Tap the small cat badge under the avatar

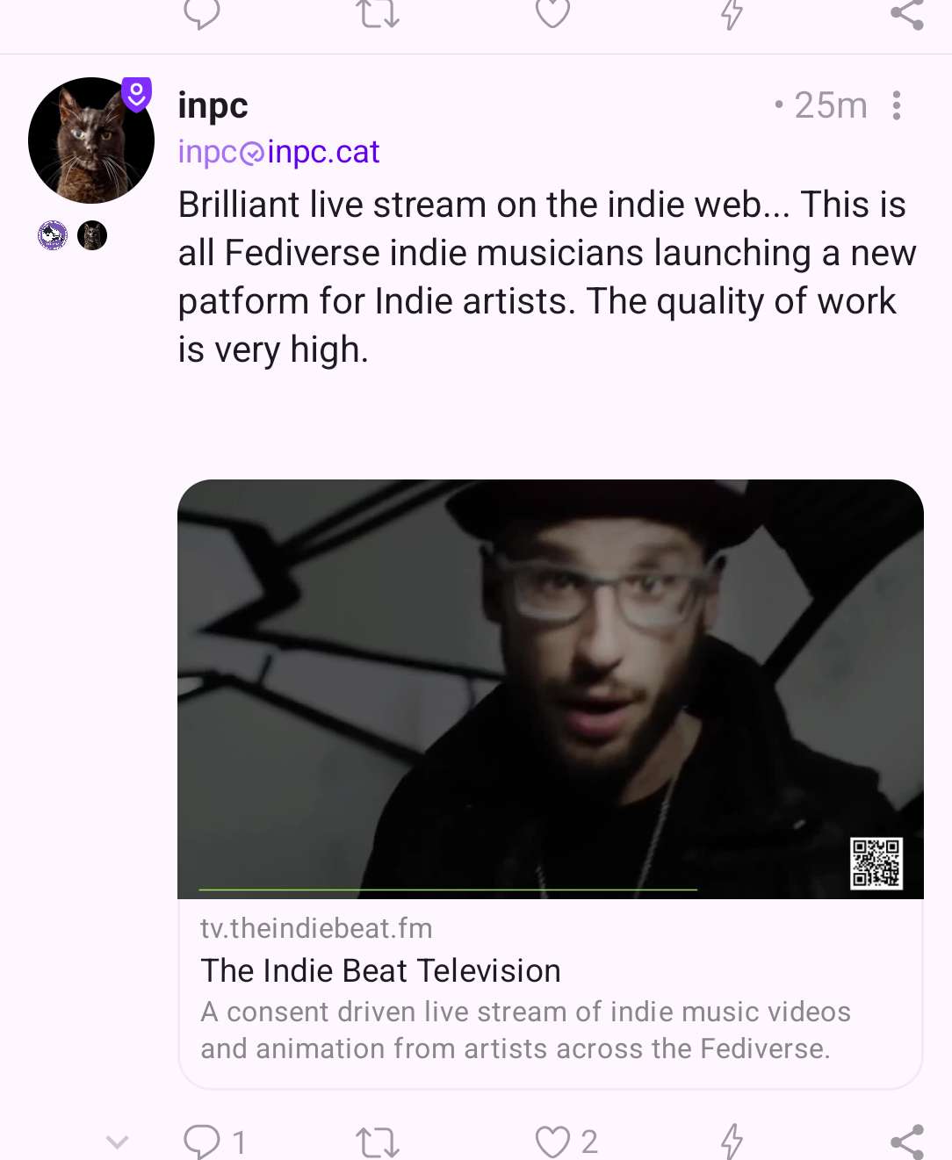[x=92, y=235]
